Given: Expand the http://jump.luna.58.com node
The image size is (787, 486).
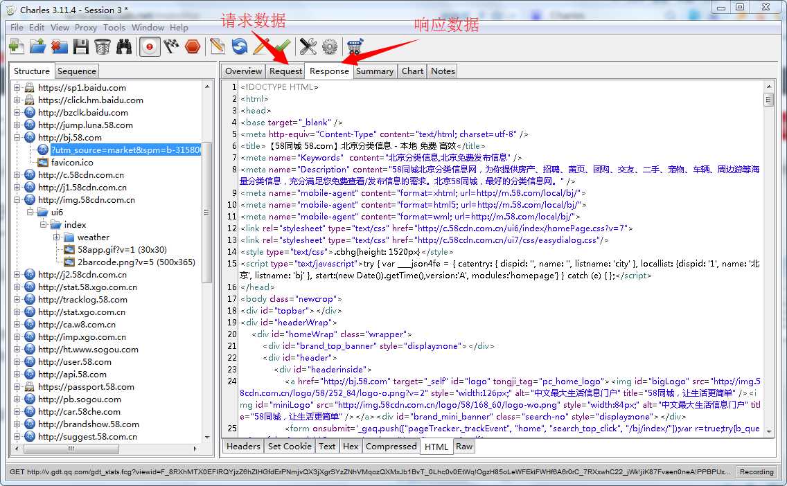Looking at the screenshot, I should tap(17, 125).
